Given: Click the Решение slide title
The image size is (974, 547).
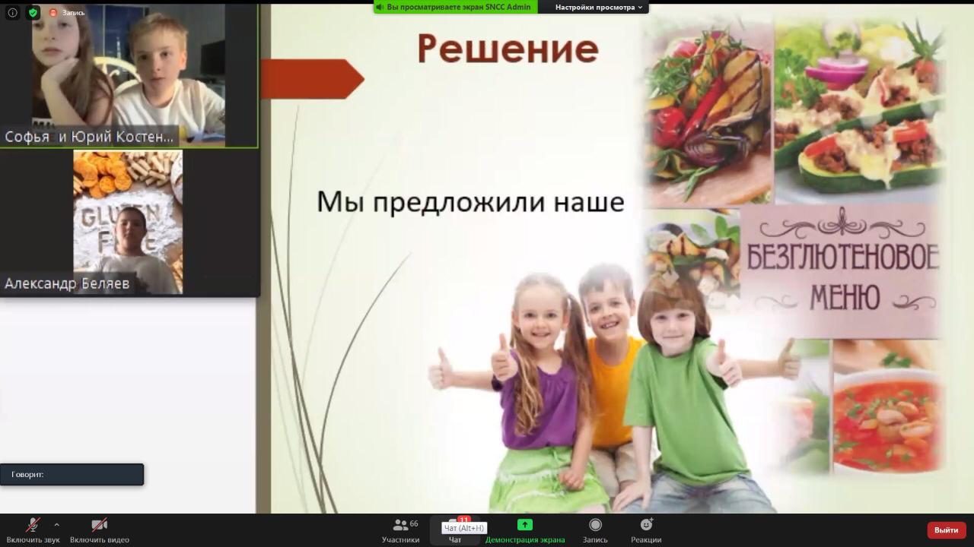Looking at the screenshot, I should point(508,49).
